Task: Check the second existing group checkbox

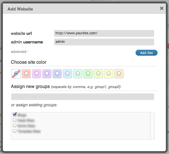Action: pos(15,120)
